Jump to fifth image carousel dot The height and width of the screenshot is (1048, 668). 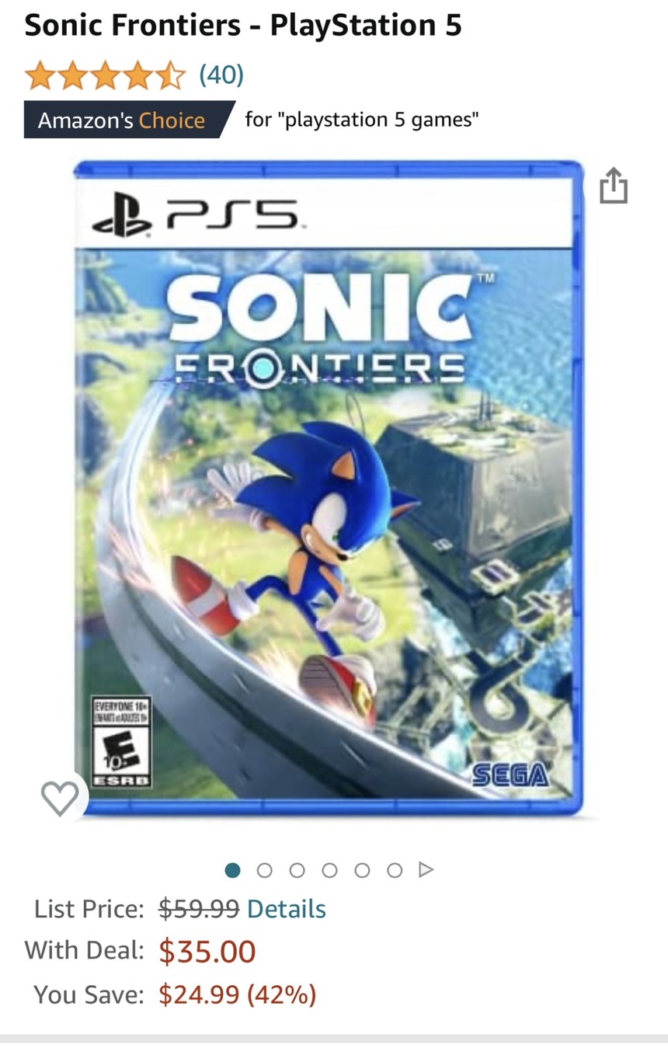click(x=362, y=870)
